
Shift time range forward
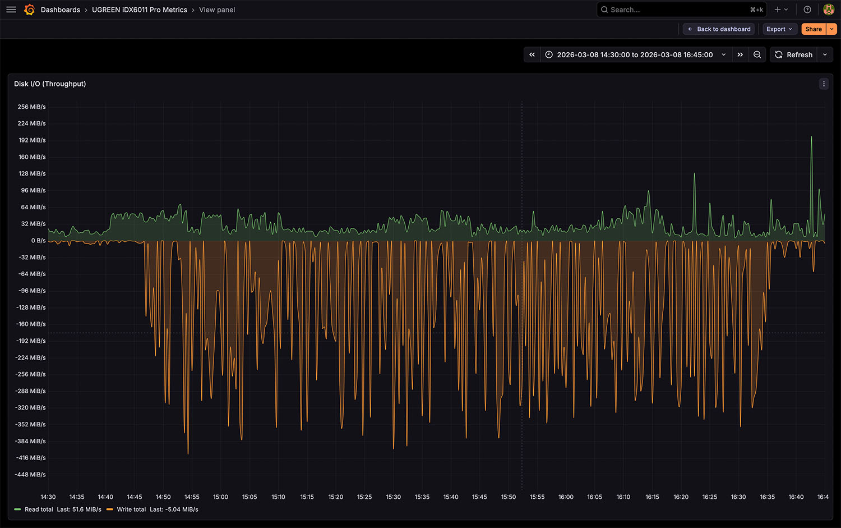tap(740, 54)
